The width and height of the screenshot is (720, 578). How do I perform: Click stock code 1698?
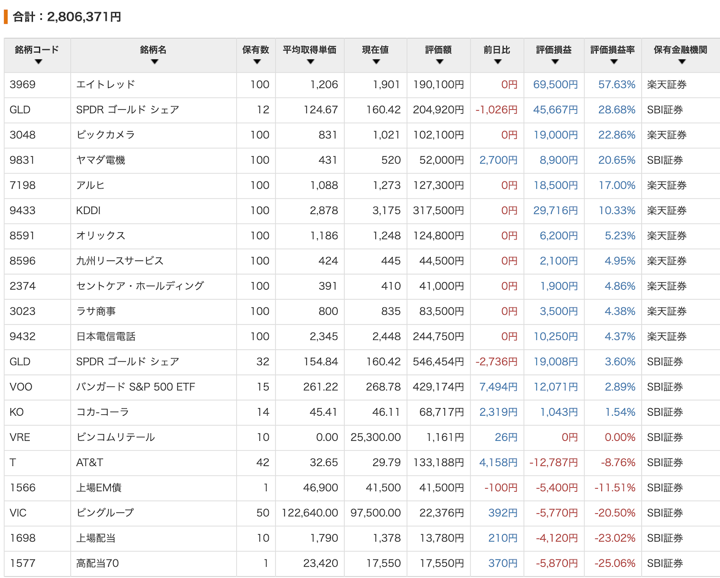coord(22,538)
